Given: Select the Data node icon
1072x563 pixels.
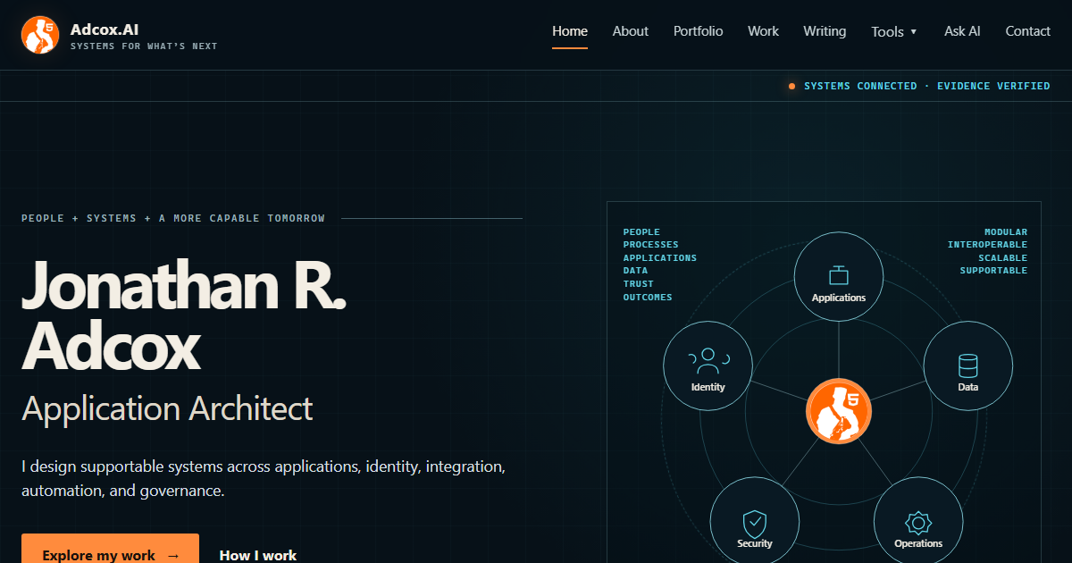Looking at the screenshot, I should [x=968, y=366].
